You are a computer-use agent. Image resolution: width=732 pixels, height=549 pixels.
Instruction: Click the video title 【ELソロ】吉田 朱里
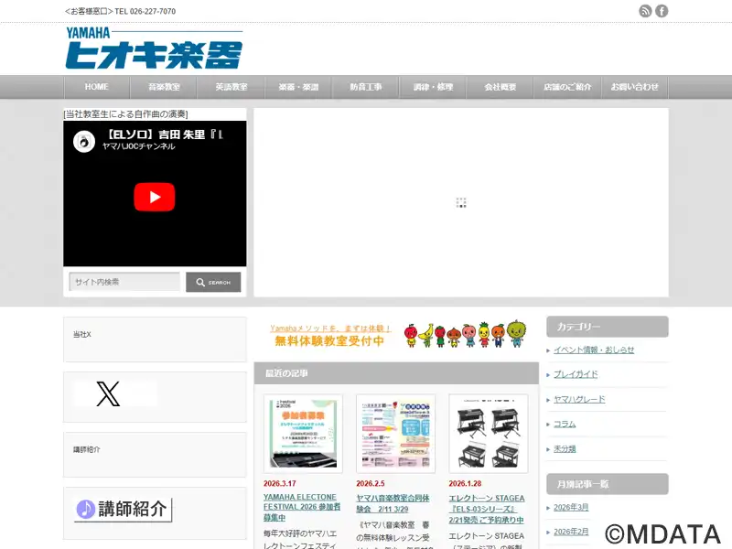pos(164,135)
